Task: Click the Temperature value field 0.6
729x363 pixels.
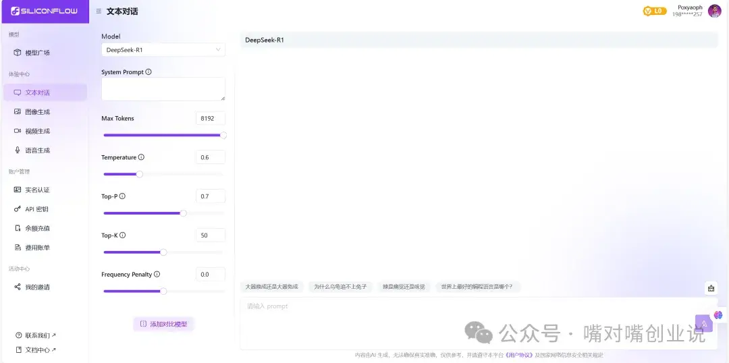Action: click(210, 157)
